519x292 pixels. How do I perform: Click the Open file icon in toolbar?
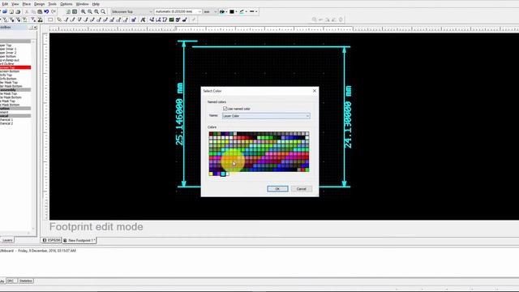pyautogui.click(x=5, y=11)
